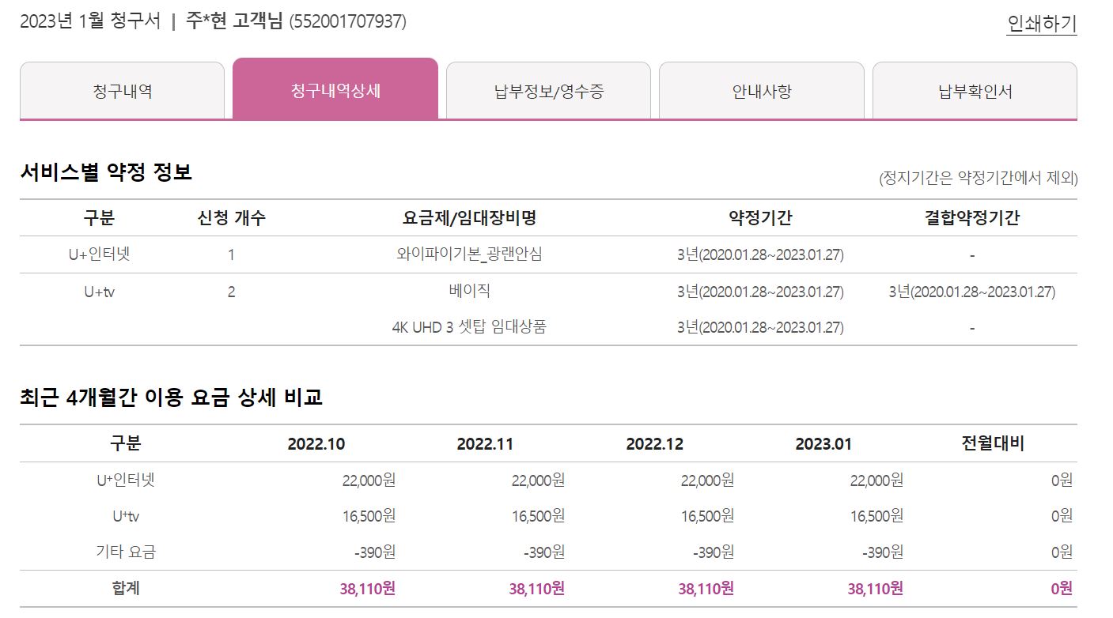1113x618 pixels.
Task: Click the 전월대비 column header
Action: 992,443
